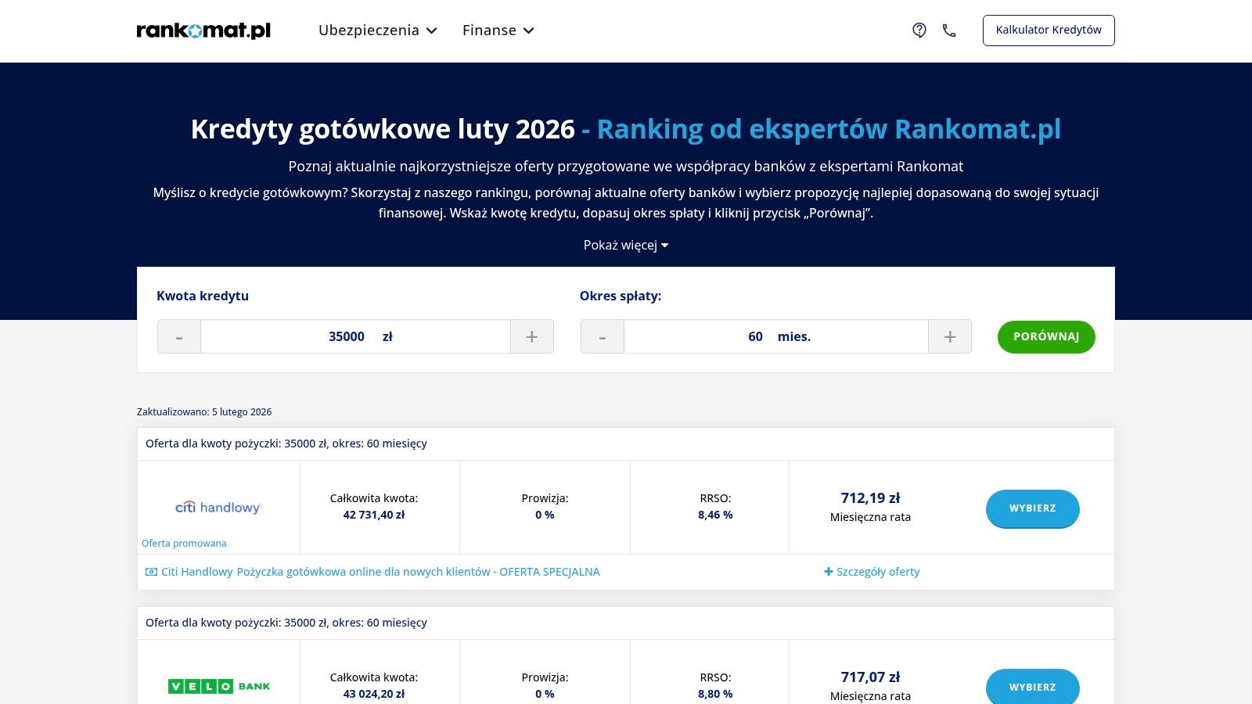Increase repayment period with plus button
The width and height of the screenshot is (1252, 704).
[950, 336]
